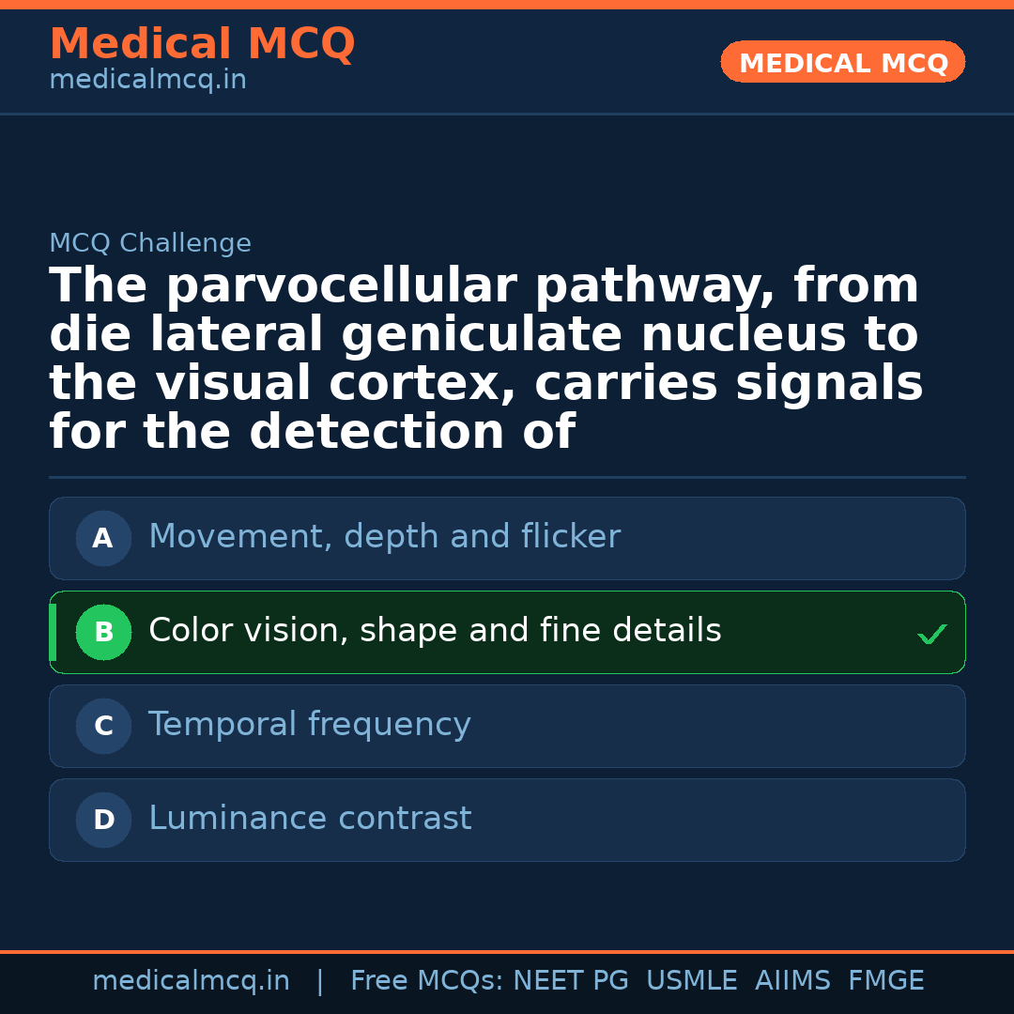Screen dimensions: 1014x1014
Task: Click the 'MCQ Challenge' label
Action: tap(150, 243)
